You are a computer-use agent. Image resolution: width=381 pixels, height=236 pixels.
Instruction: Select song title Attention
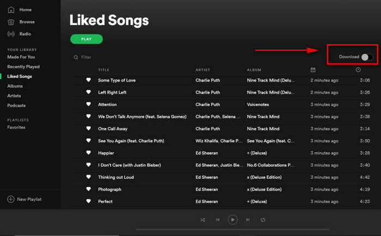pyautogui.click(x=107, y=104)
